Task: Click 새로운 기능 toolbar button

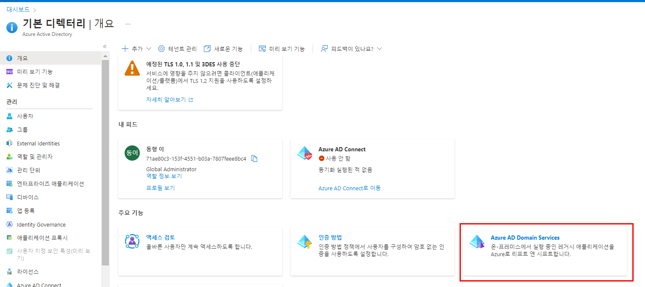Action: (x=223, y=49)
